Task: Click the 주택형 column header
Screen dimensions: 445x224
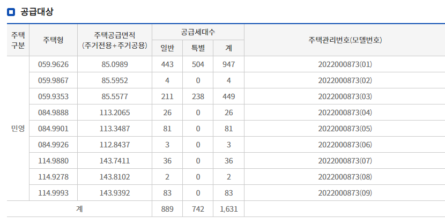Action: click(x=54, y=40)
